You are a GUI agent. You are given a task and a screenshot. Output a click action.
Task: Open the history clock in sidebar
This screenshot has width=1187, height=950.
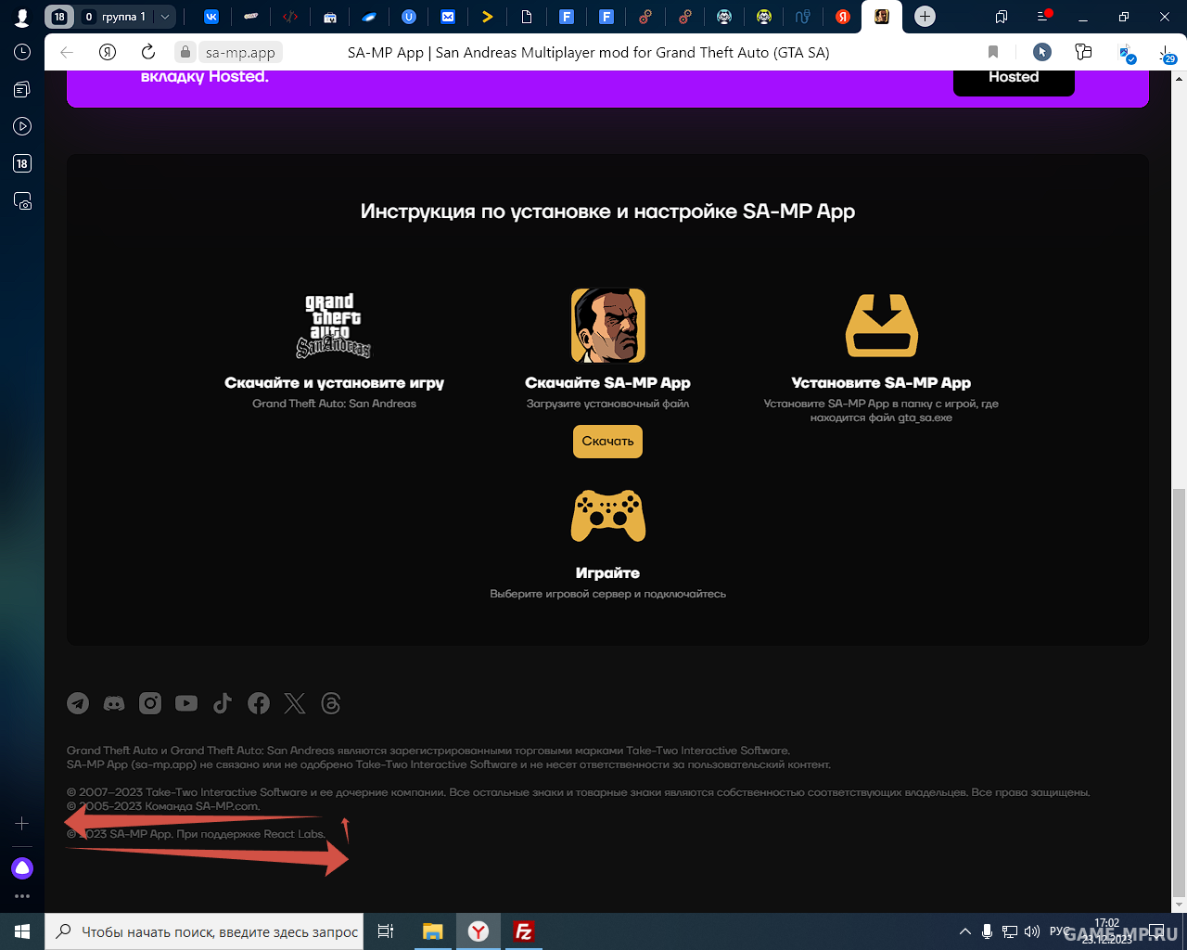(x=22, y=53)
